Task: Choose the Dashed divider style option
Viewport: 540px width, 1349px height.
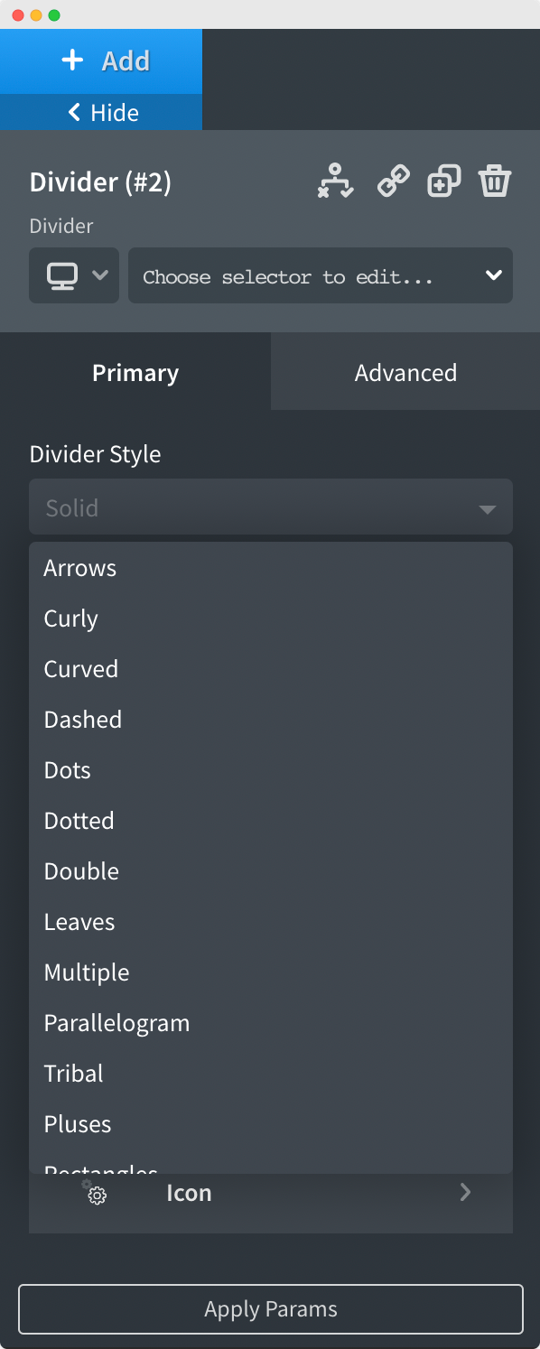Action: tap(82, 719)
